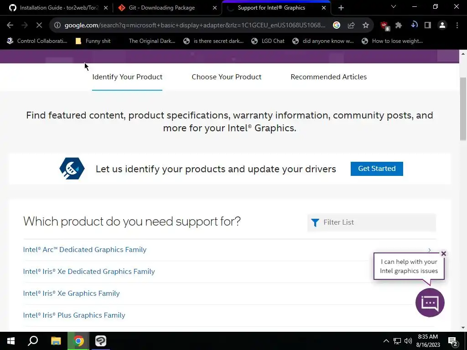Image resolution: width=467 pixels, height=350 pixels.
Task: Click the site information icon in address bar
Action: pos(57,26)
